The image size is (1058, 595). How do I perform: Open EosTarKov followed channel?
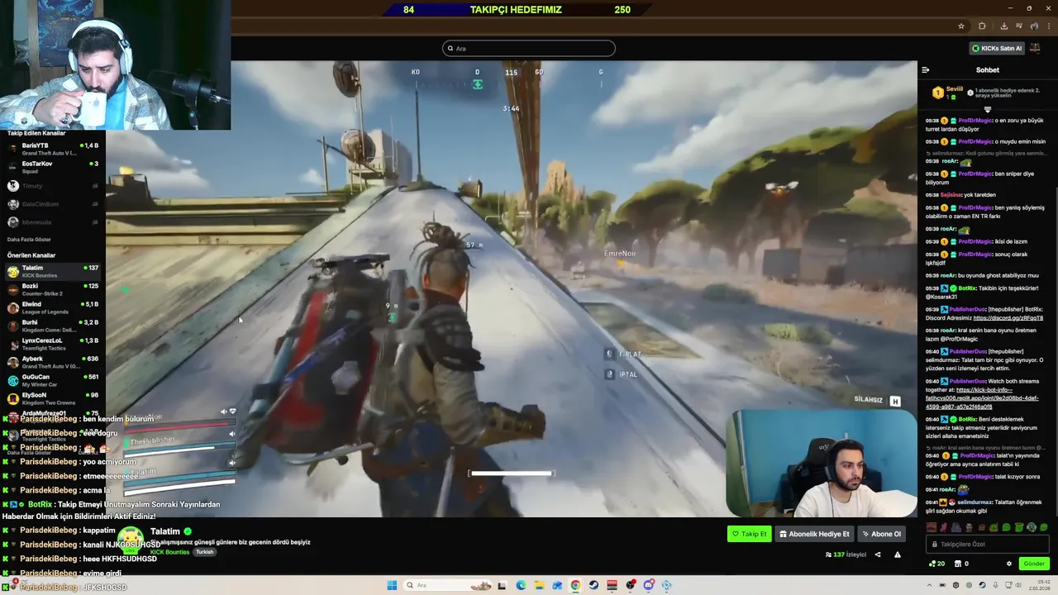pyautogui.click(x=53, y=167)
